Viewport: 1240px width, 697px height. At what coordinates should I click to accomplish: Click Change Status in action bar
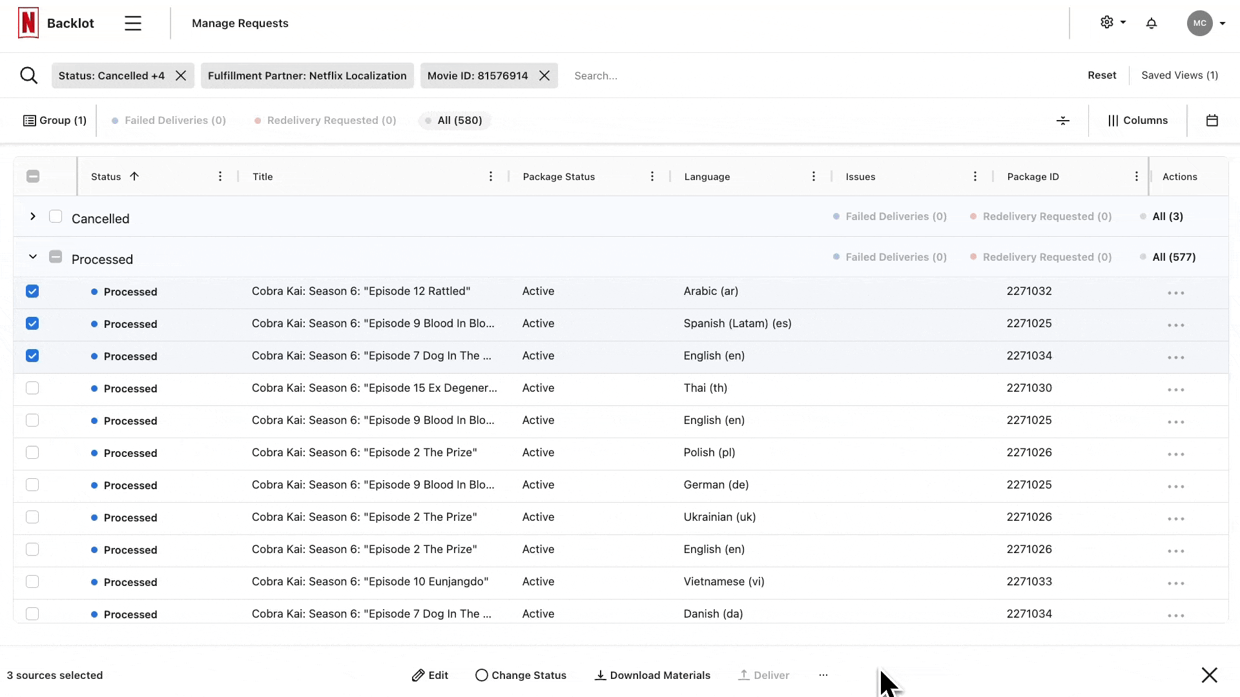[x=521, y=675]
